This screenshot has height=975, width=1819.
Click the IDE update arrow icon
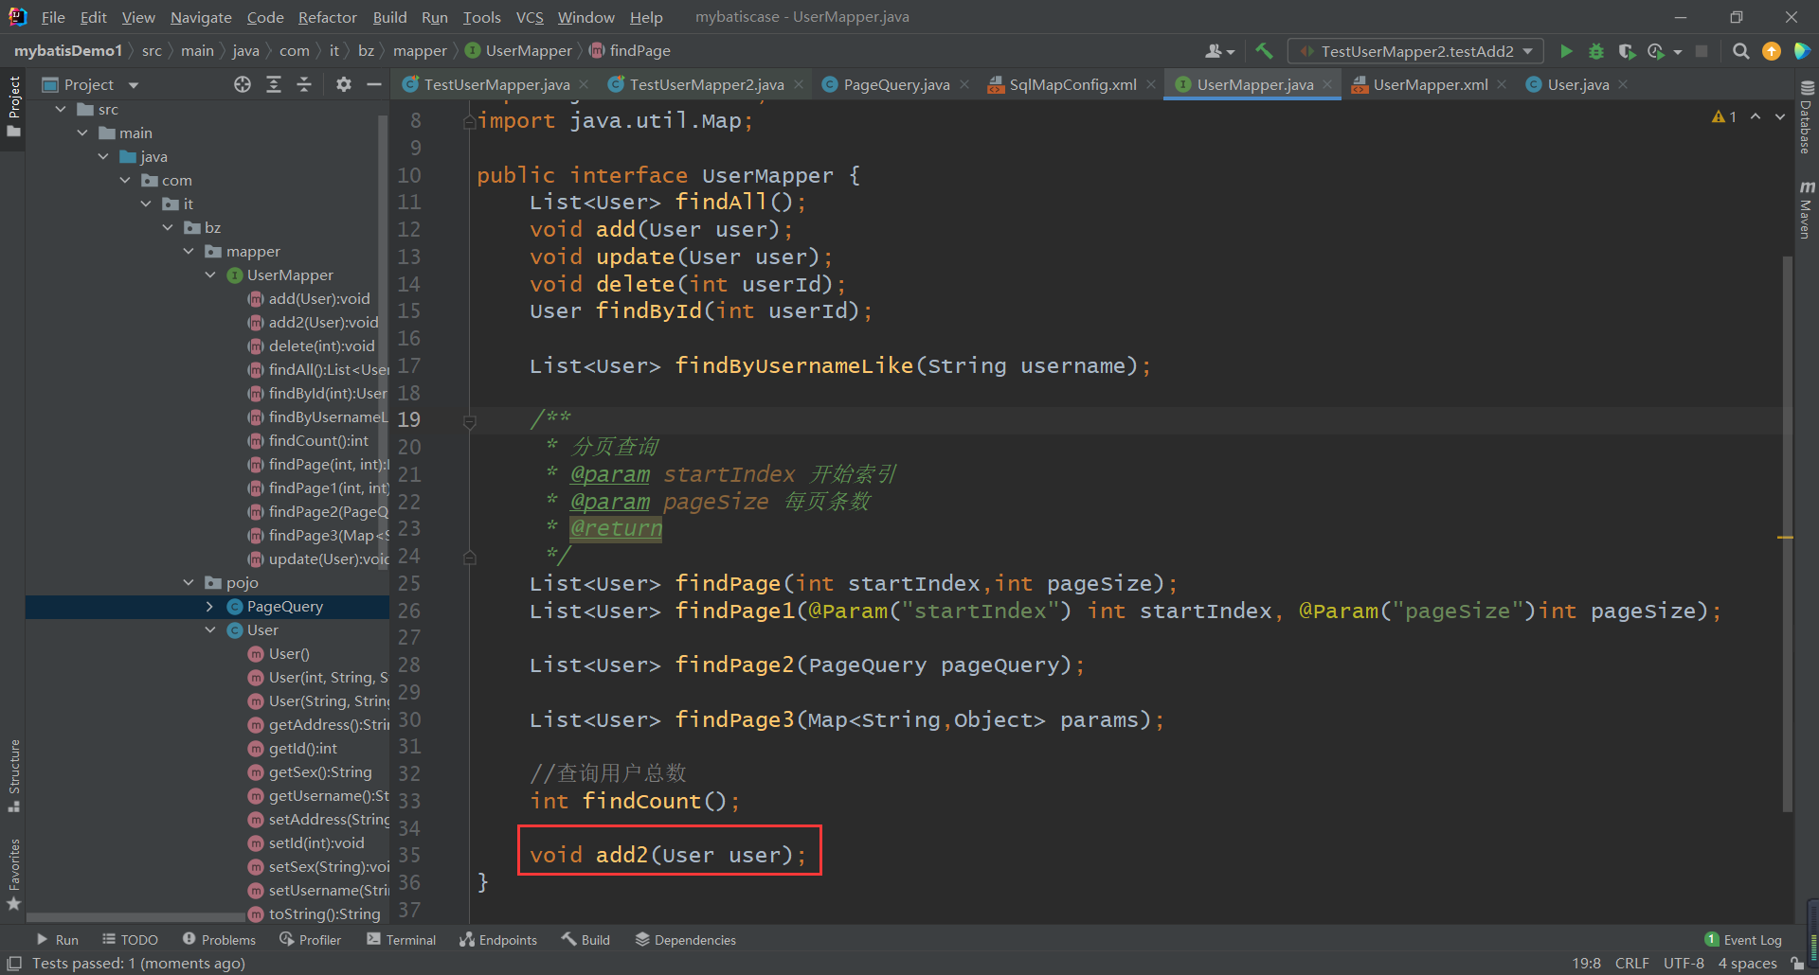[1771, 51]
